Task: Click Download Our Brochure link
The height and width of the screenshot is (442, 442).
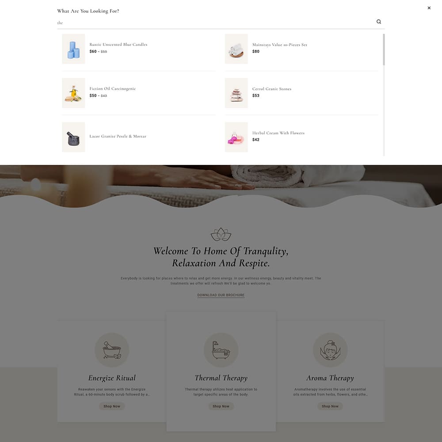Action: click(x=221, y=295)
